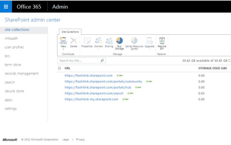Click the Legal footer link
The width and height of the screenshot is (231, 145).
(x=66, y=139)
